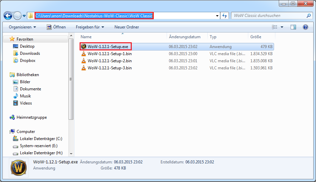This screenshot has height=182, width=316.
Task: Click the Bilder picture icon
Action: tap(16, 82)
